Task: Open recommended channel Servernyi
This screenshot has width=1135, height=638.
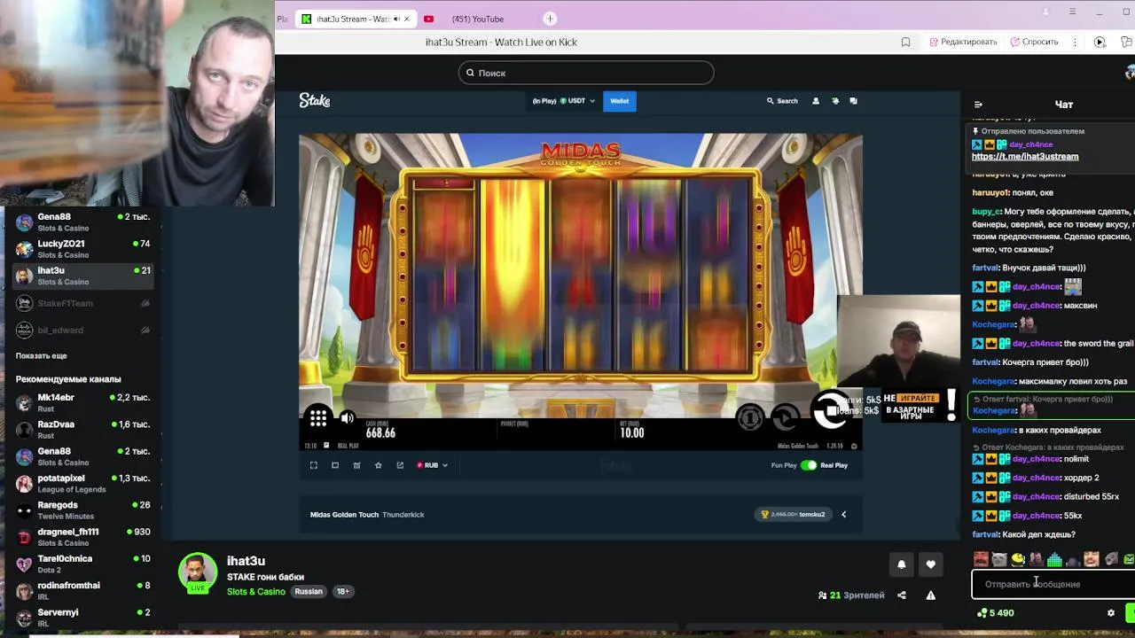Action: tap(82, 618)
